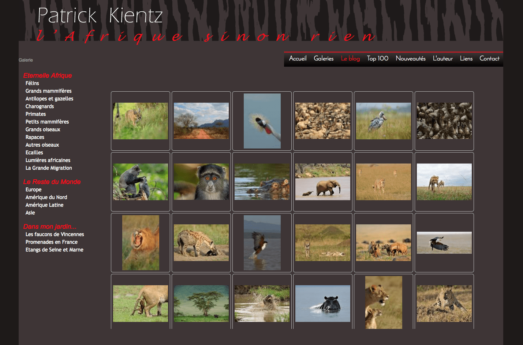Open Les faucons de Vincennes gallery
The image size is (523, 345).
(55, 234)
